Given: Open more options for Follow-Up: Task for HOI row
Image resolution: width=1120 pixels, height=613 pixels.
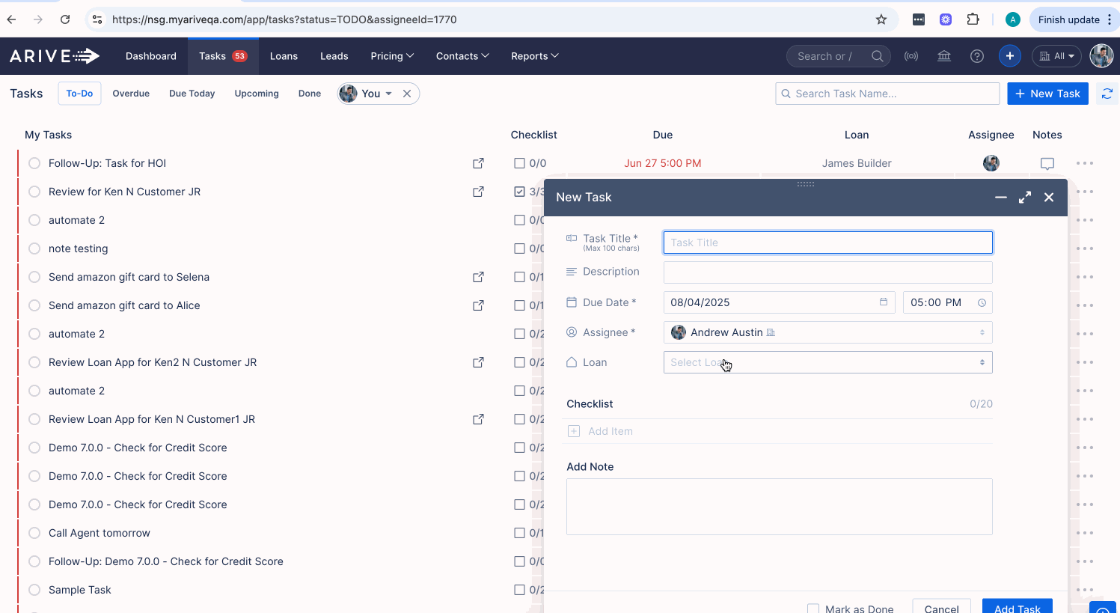Looking at the screenshot, I should 1085,163.
